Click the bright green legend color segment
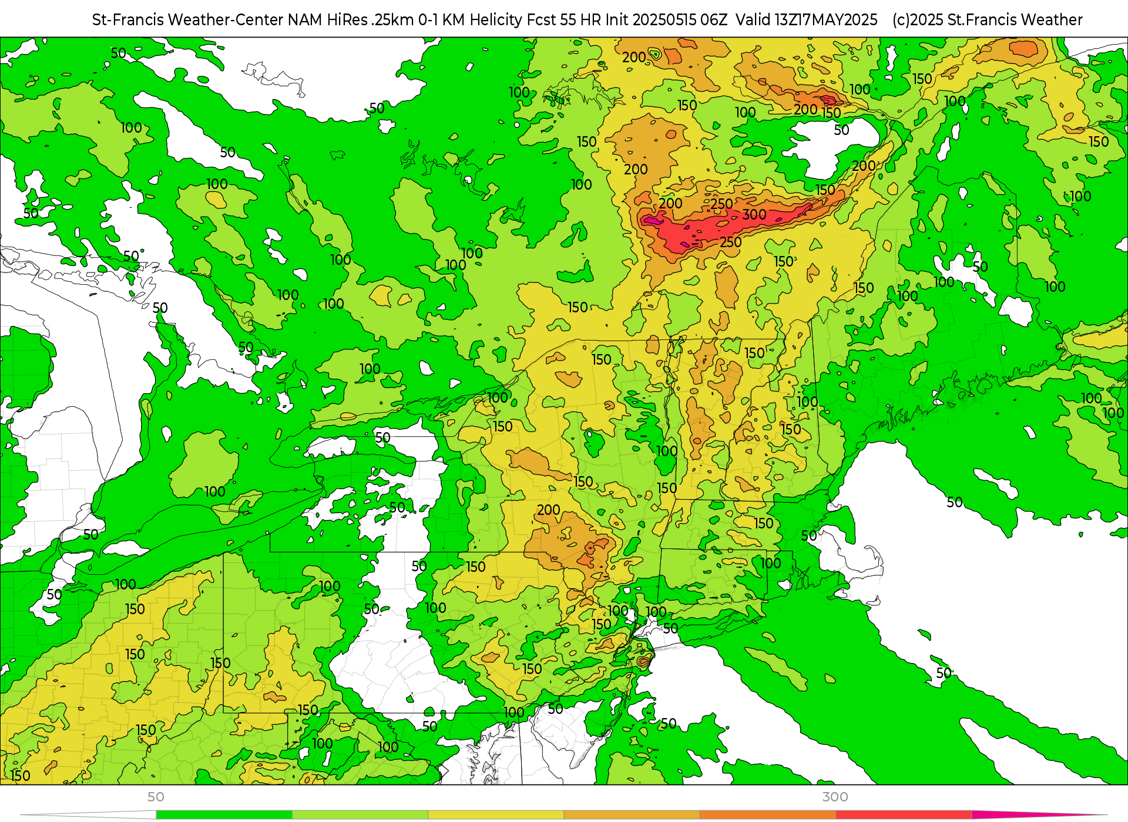 (x=224, y=815)
